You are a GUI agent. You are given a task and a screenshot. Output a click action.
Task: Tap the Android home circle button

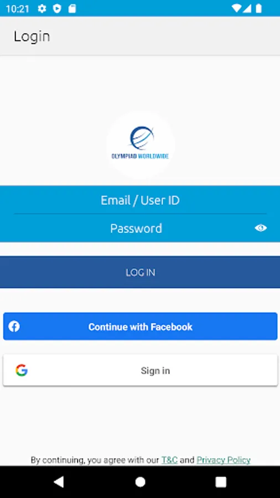coord(140,482)
